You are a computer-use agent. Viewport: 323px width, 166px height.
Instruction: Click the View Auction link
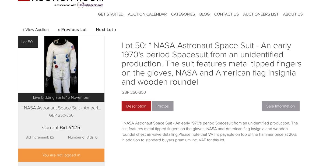point(36,30)
